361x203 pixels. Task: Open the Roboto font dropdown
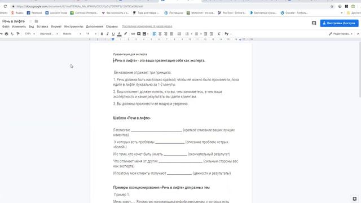pyautogui.click(x=72, y=34)
